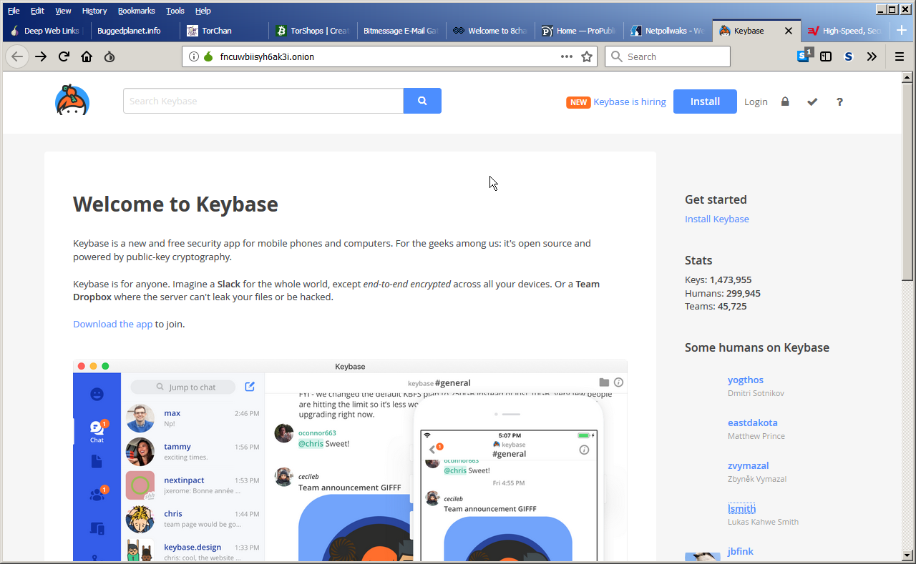Open a new tab with plus button
The height and width of the screenshot is (564, 916).
tap(901, 31)
